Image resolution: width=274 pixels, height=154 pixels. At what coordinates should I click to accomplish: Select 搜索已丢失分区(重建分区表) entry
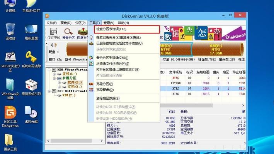click(x=124, y=37)
